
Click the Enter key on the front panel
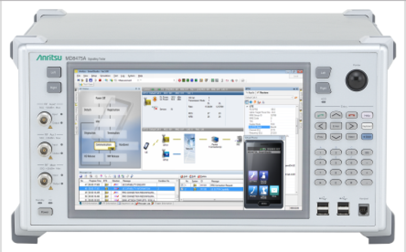[x=336, y=126]
